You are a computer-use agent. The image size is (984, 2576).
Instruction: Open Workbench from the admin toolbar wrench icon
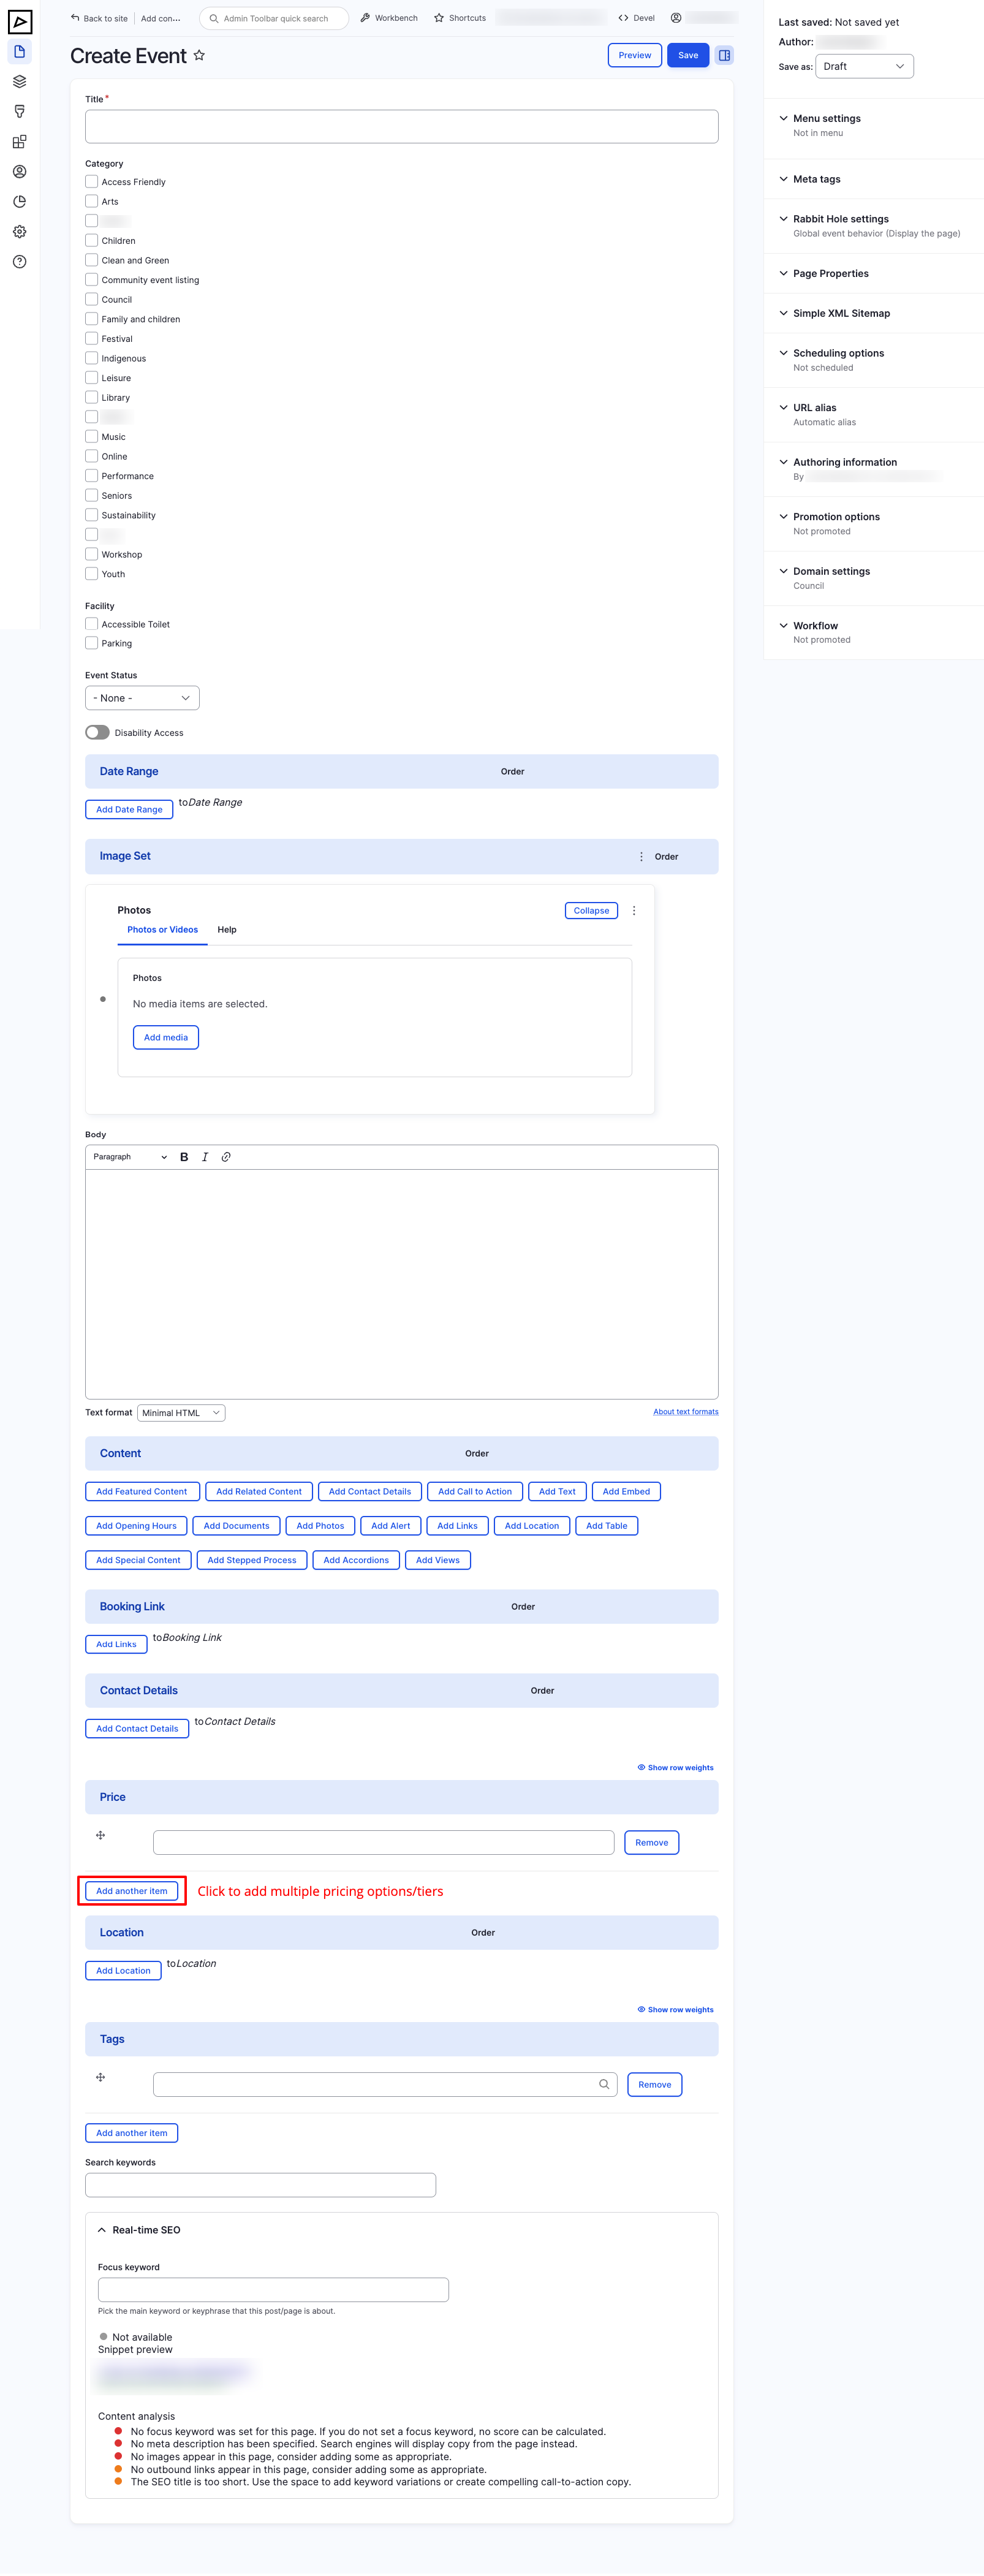pyautogui.click(x=388, y=17)
